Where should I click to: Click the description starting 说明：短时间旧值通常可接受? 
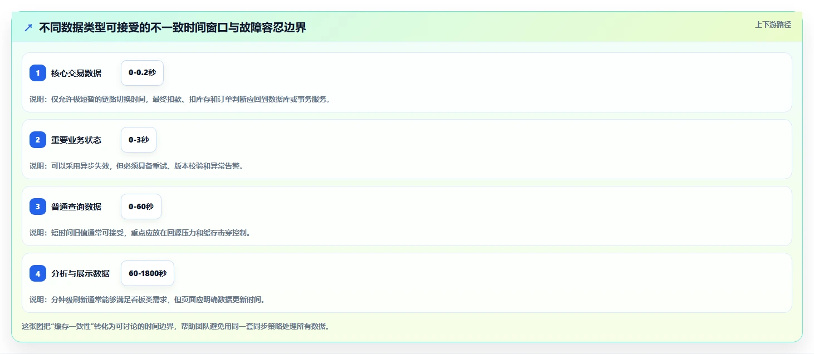tap(140, 233)
